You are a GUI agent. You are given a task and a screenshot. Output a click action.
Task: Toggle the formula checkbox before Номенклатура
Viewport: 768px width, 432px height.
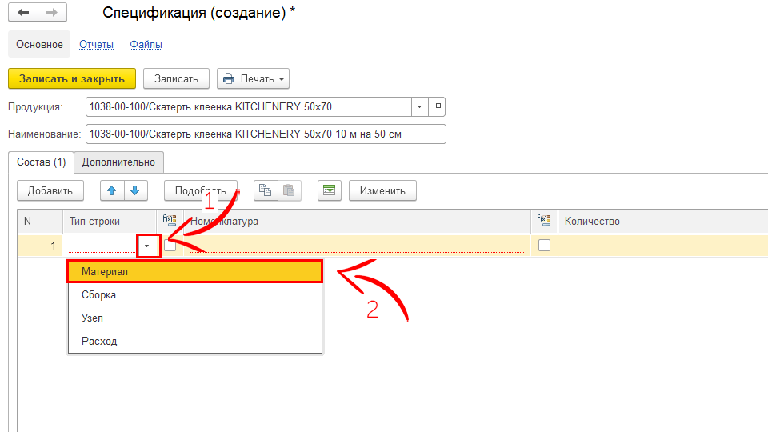[x=170, y=246]
